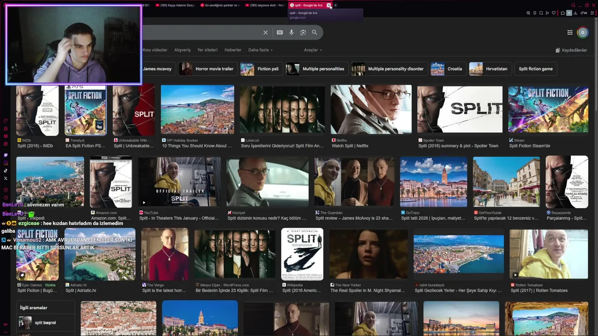Select the 'Split fiction game' filter chip
598x336 pixels.
pos(535,69)
